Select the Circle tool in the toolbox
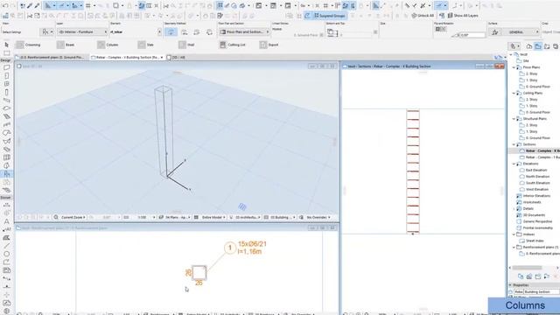Image resolution: width=560 pixels, height=315 pixels. click(x=6, y=254)
